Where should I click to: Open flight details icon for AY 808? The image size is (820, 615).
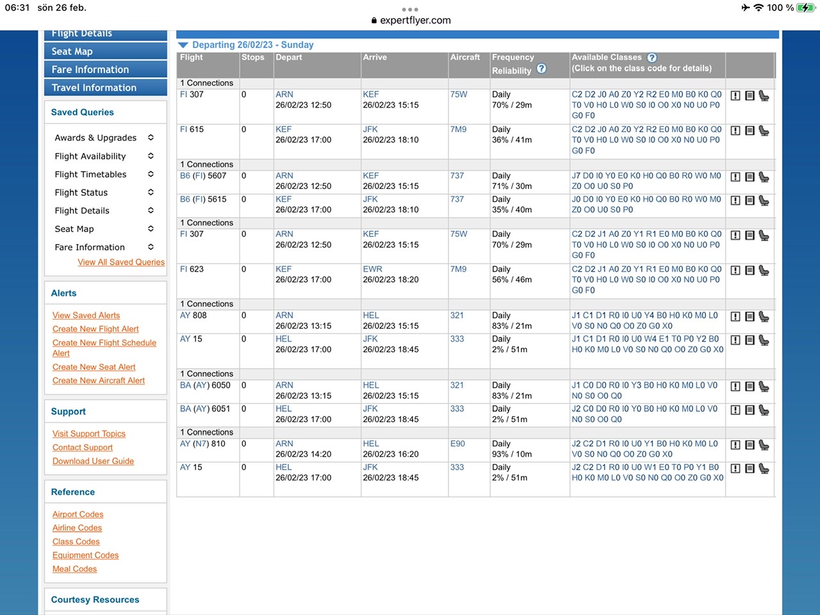(750, 317)
